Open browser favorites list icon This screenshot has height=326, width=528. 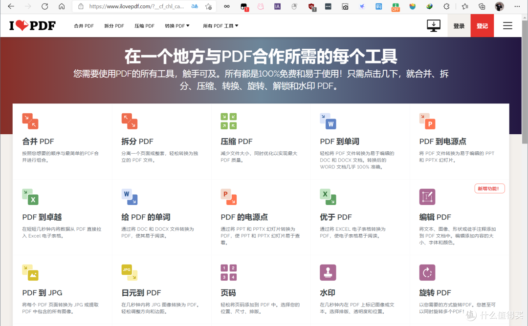(x=465, y=6)
